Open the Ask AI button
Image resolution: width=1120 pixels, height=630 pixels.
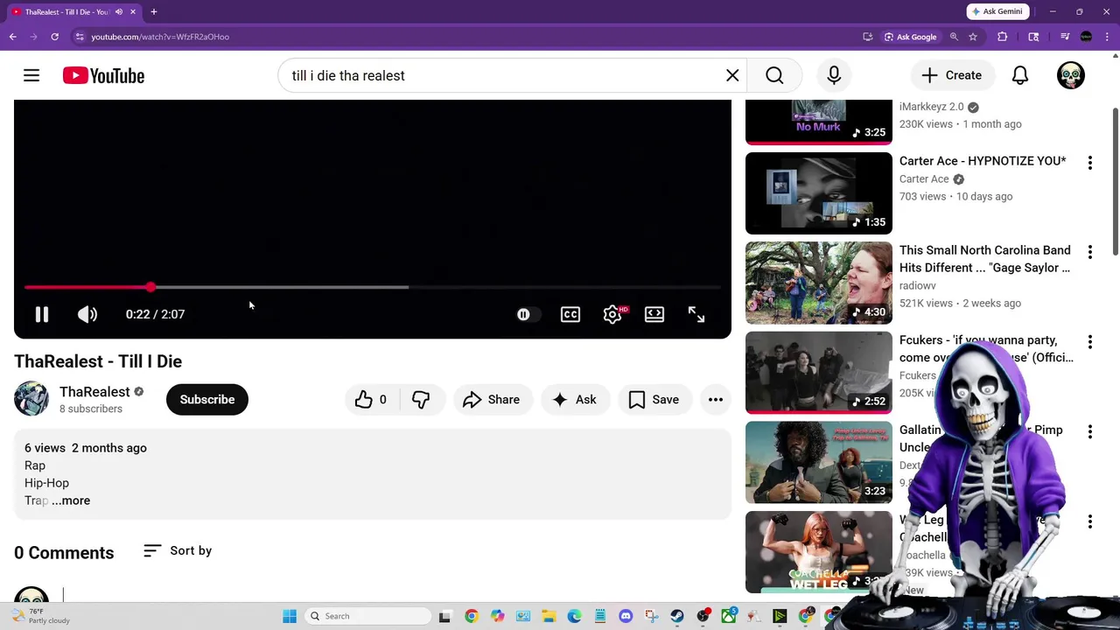(575, 399)
